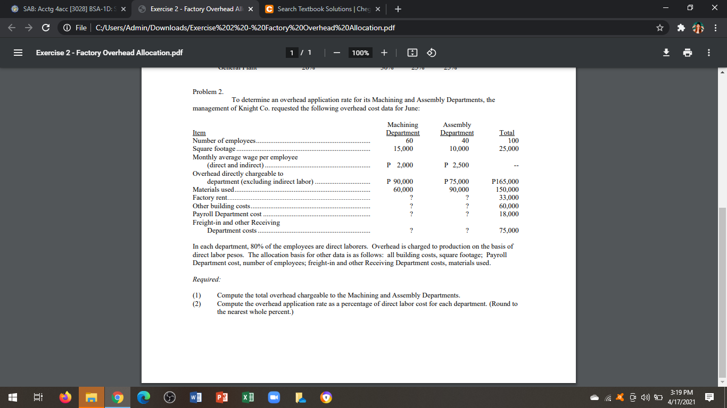The image size is (727, 408).
Task: Click the Wi-Fi network tray icon
Action: tap(608, 397)
